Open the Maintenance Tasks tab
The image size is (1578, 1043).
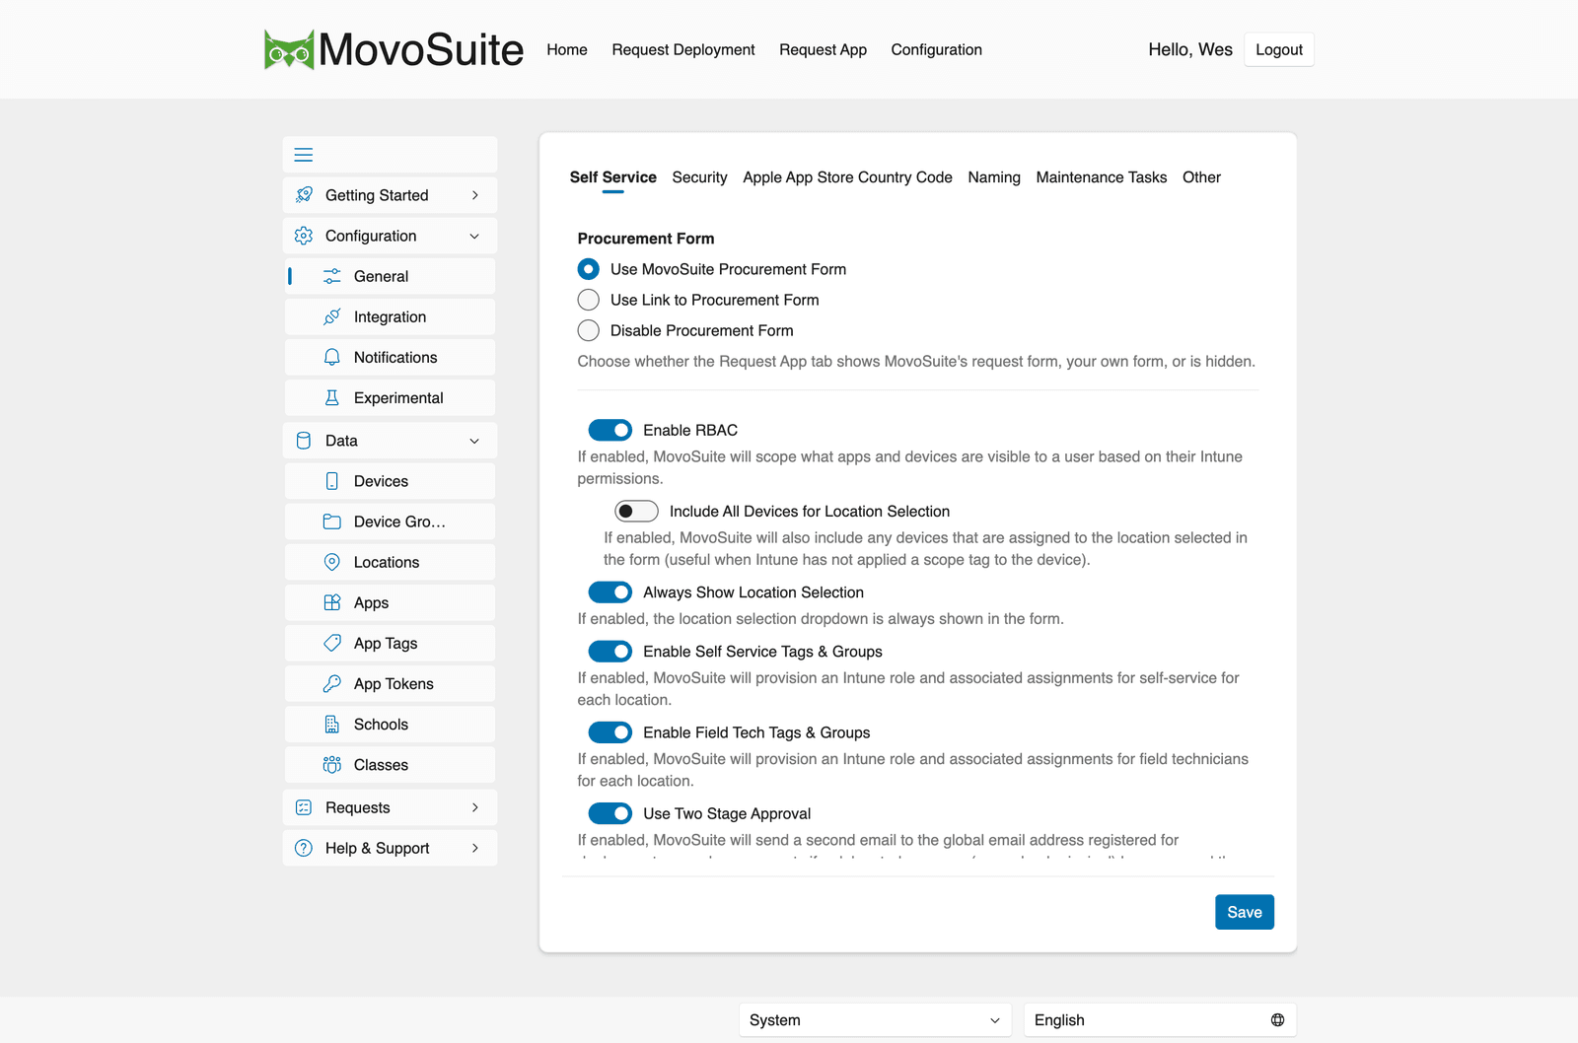1101,177
